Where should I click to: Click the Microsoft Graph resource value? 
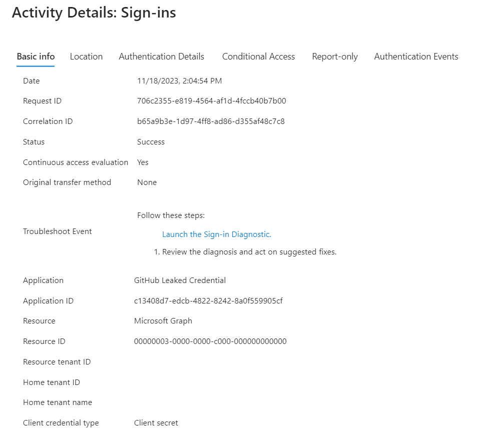point(163,321)
